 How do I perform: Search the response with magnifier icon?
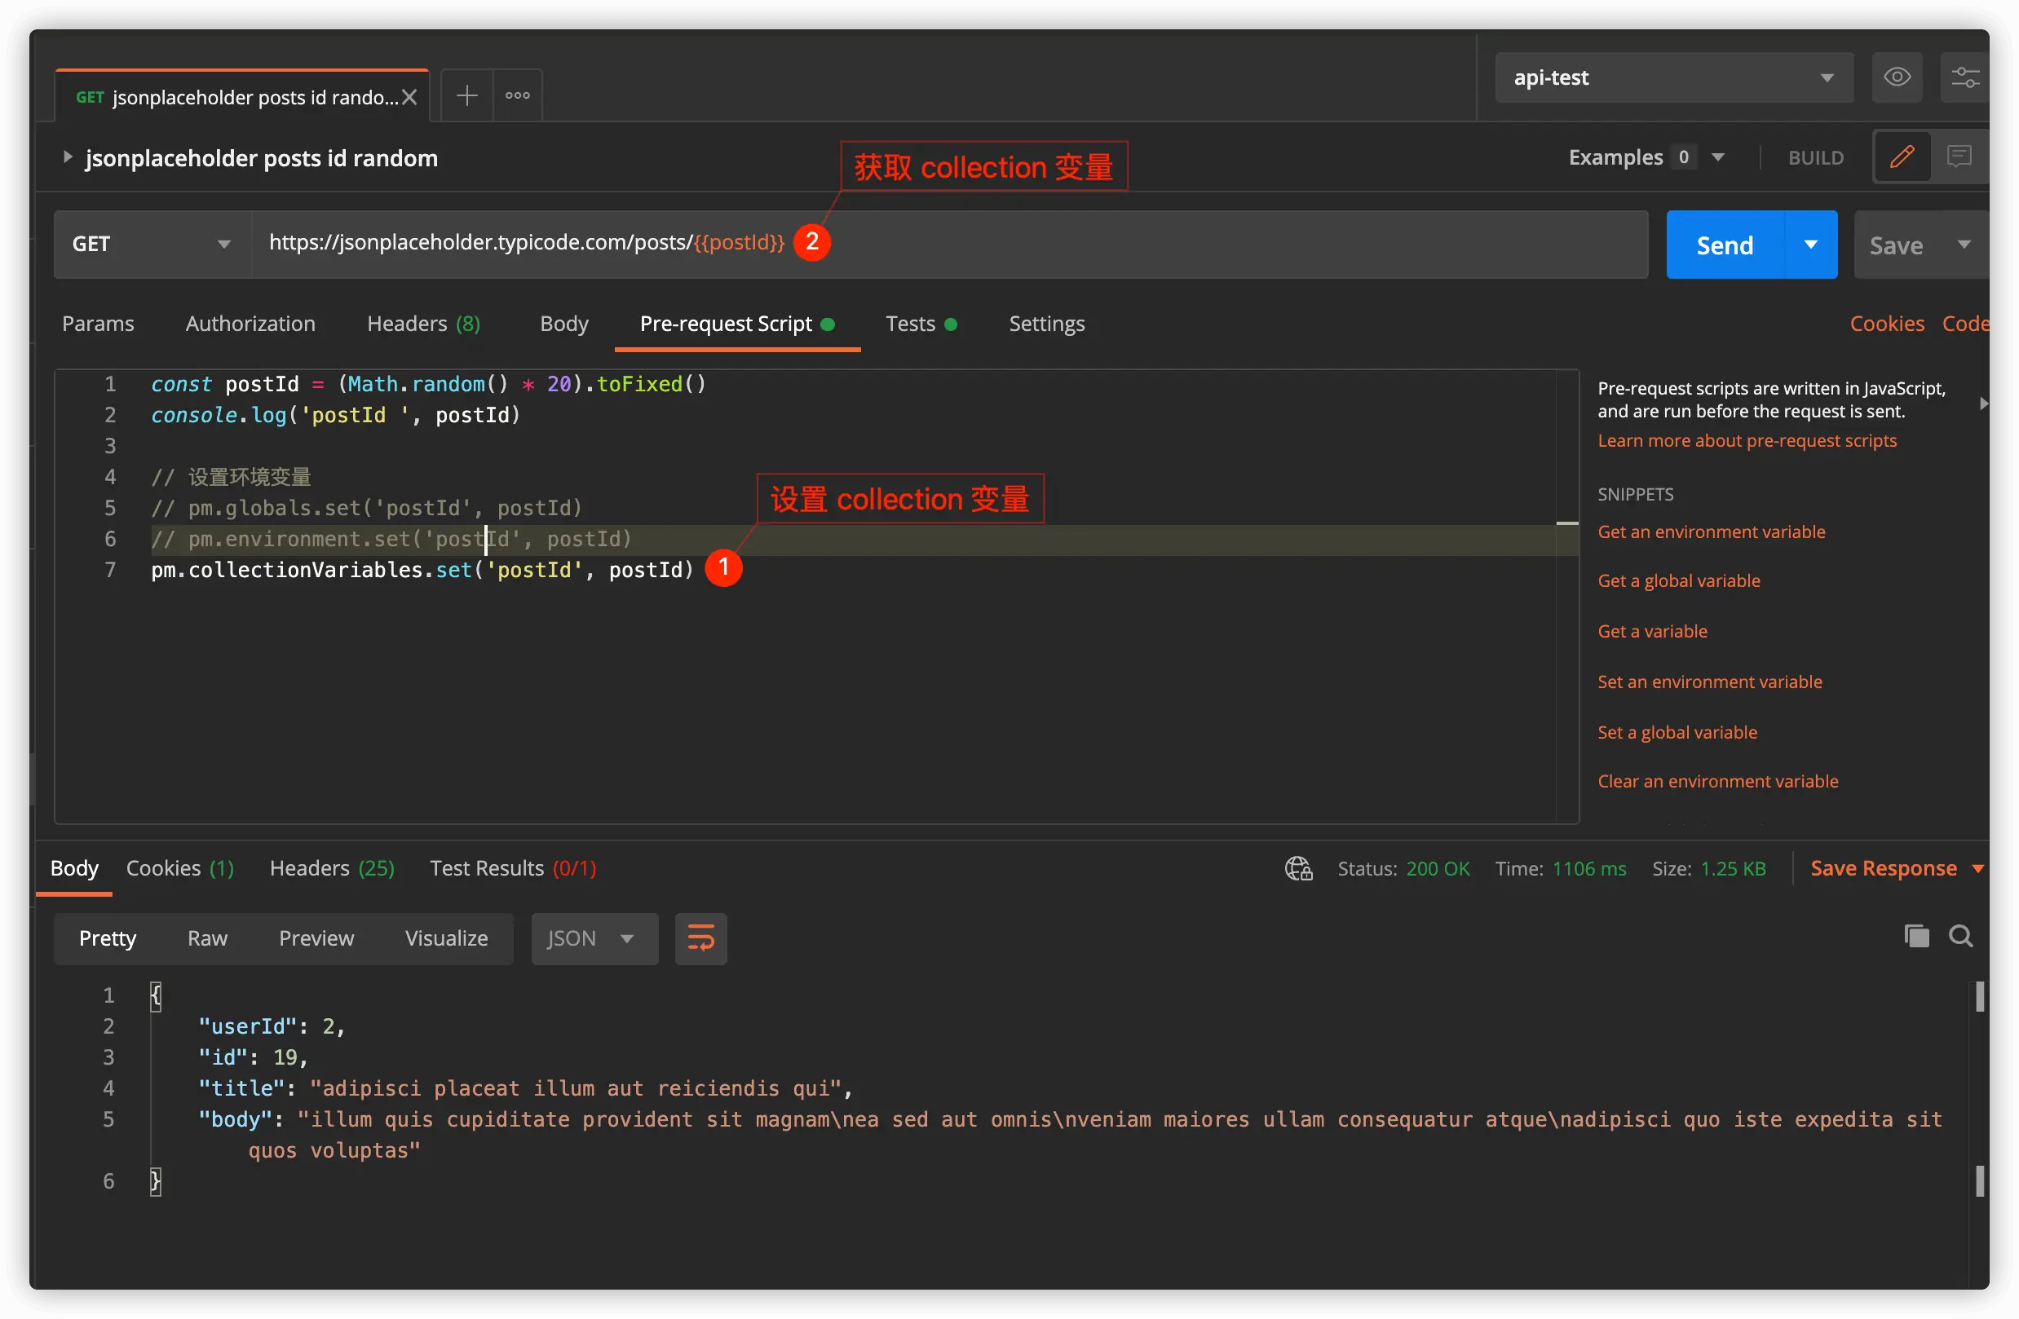click(x=1959, y=937)
